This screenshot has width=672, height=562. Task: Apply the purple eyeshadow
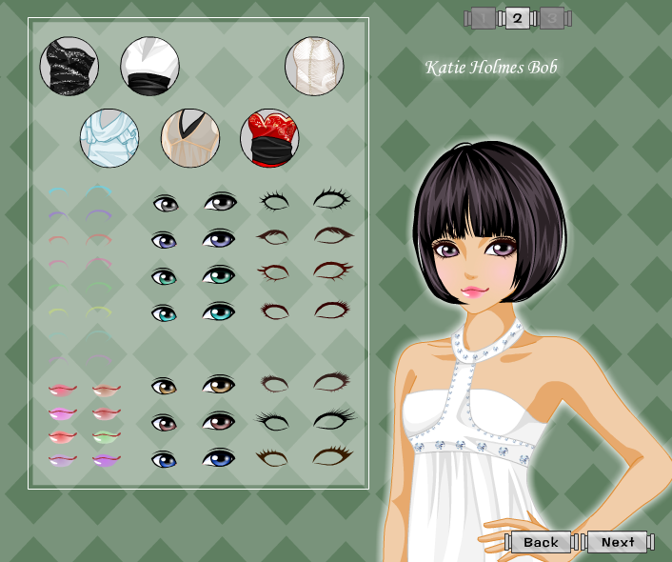[81, 215]
